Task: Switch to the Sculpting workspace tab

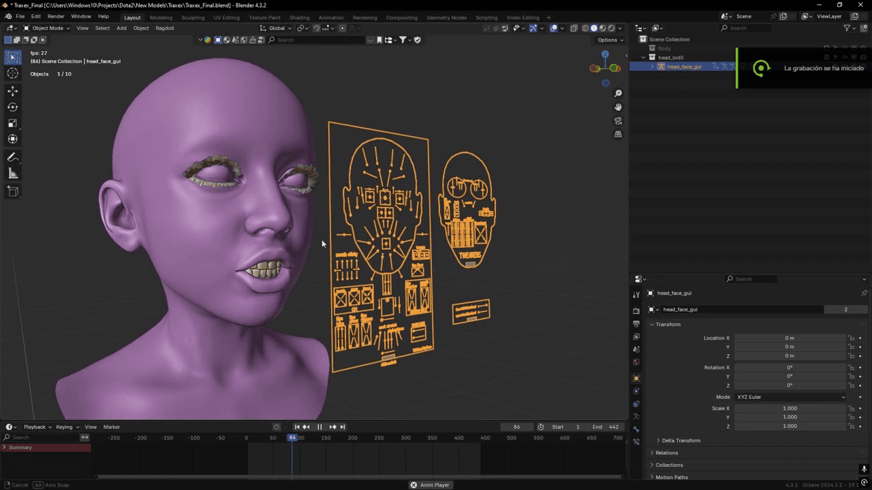Action: (192, 17)
